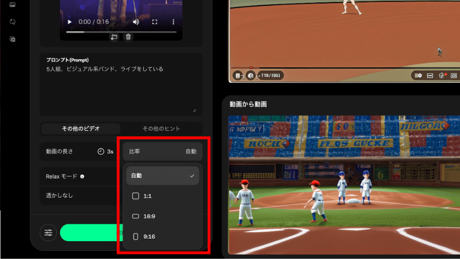This screenshot has width=460, height=259.
Task: Open the baseball stadium video thumbnail
Action: click(x=344, y=185)
